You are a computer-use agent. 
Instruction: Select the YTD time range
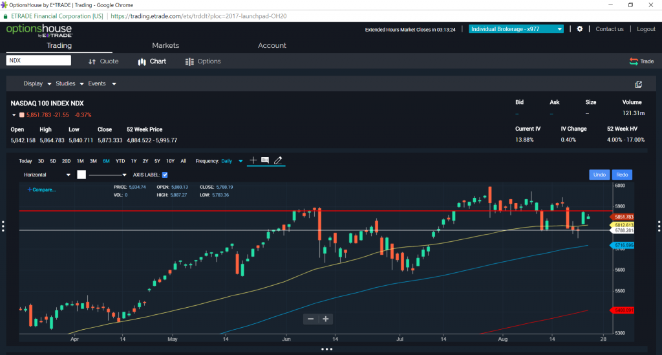click(120, 161)
